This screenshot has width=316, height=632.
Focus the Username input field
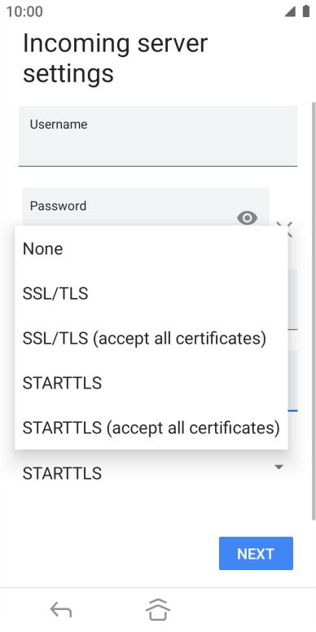[158, 136]
